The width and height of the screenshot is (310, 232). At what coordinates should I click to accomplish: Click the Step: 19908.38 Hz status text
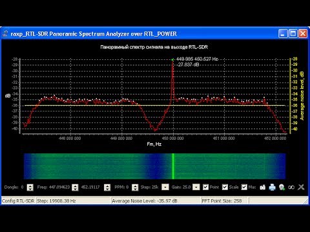(56, 201)
